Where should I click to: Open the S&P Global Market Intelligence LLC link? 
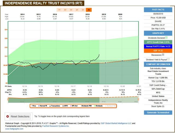[x=116, y=123]
